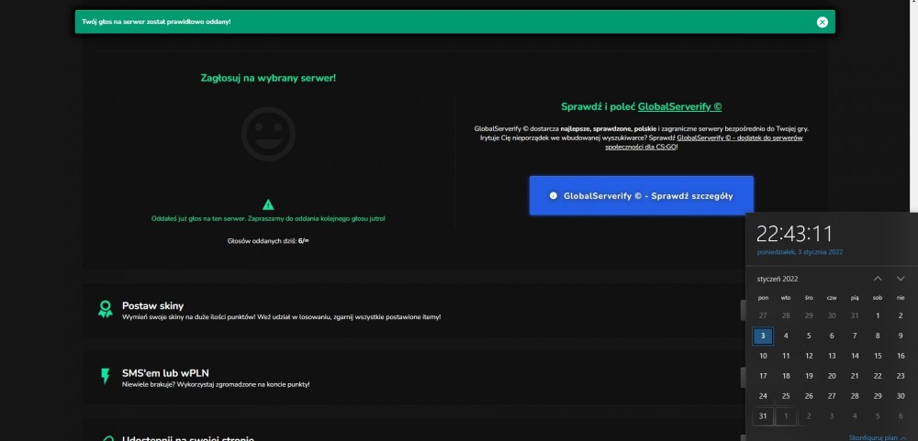The image size is (918, 441).
Task: Select December 29 in the calendar
Action: 809,315
